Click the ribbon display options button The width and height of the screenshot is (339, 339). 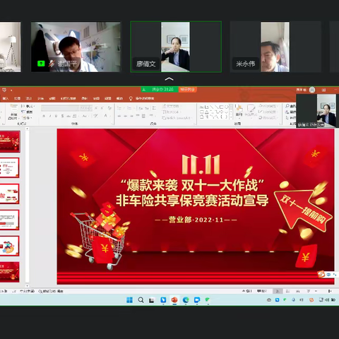[323, 90]
